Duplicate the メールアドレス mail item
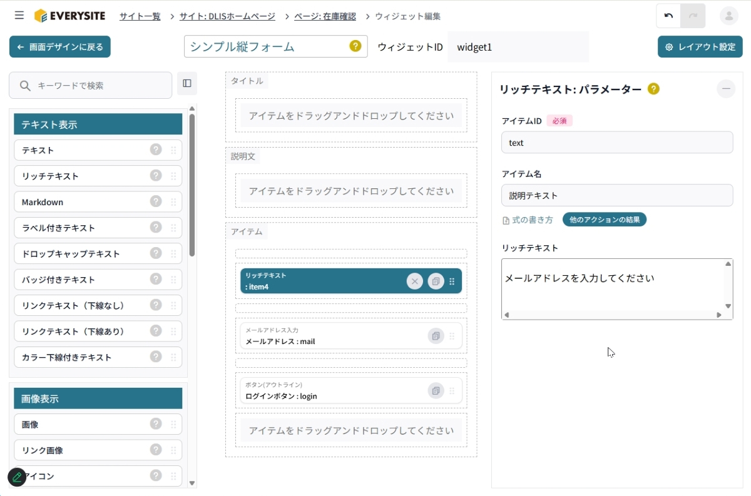Image resolution: width=751 pixels, height=496 pixels. pos(436,336)
